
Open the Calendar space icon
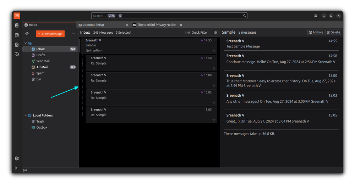point(17,35)
